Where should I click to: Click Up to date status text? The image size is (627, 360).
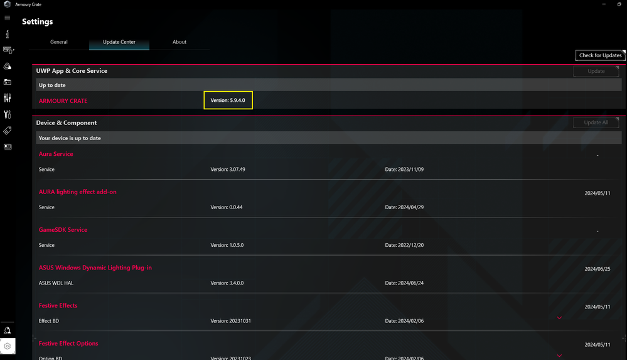pyautogui.click(x=52, y=85)
